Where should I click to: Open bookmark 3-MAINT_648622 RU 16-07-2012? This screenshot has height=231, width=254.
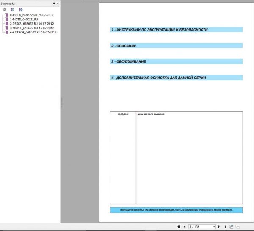pos(32,28)
